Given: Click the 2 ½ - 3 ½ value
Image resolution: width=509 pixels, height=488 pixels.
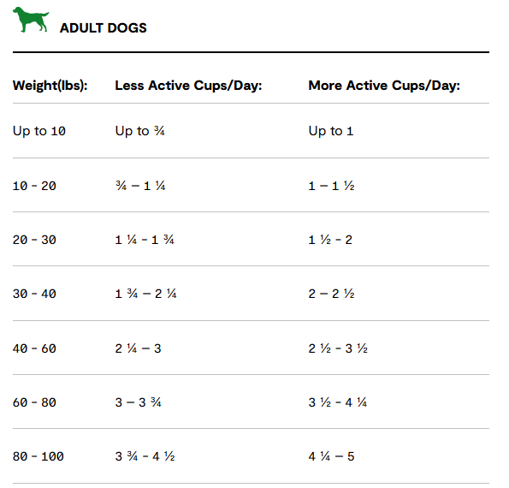Looking at the screenshot, I should pyautogui.click(x=338, y=348).
